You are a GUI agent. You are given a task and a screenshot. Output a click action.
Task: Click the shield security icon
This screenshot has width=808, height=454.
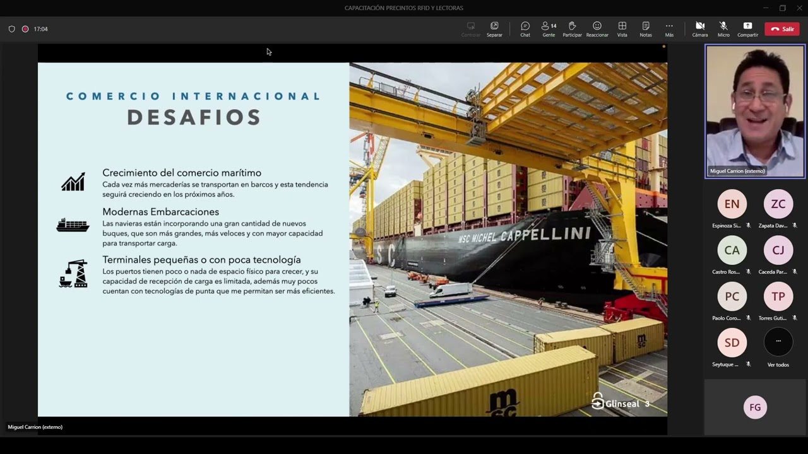pos(11,29)
